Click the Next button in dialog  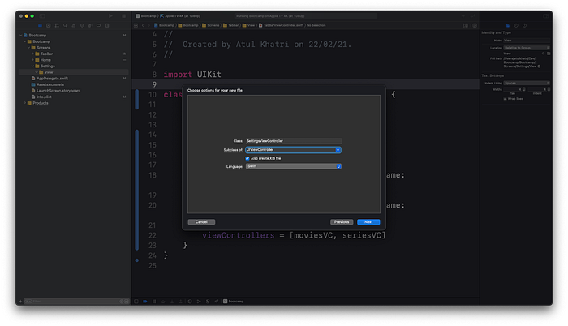[368, 221]
